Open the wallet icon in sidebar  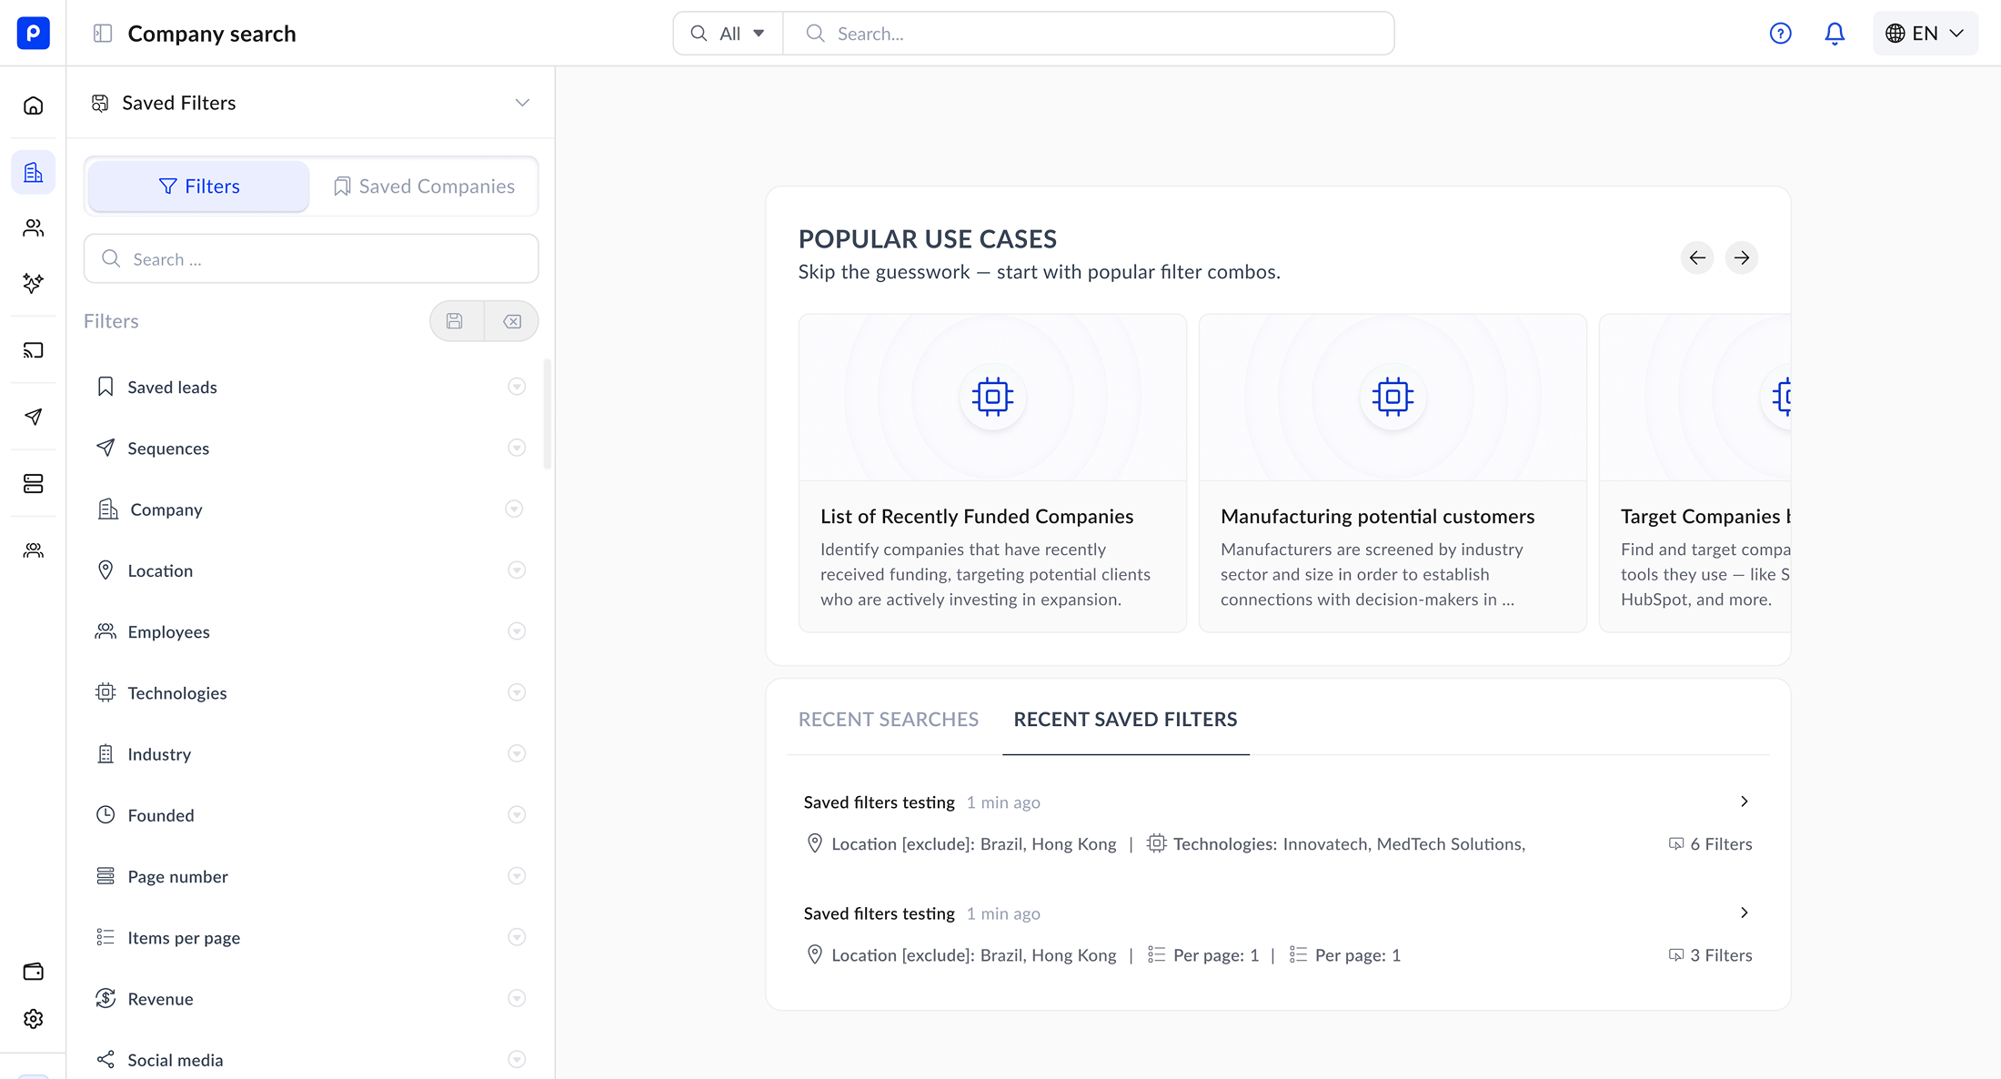(x=34, y=971)
